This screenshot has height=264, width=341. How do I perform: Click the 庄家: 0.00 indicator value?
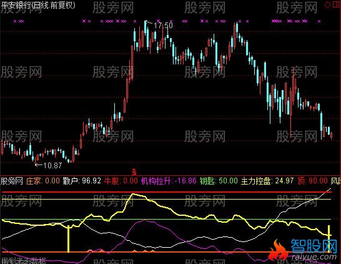pyautogui.click(x=43, y=181)
